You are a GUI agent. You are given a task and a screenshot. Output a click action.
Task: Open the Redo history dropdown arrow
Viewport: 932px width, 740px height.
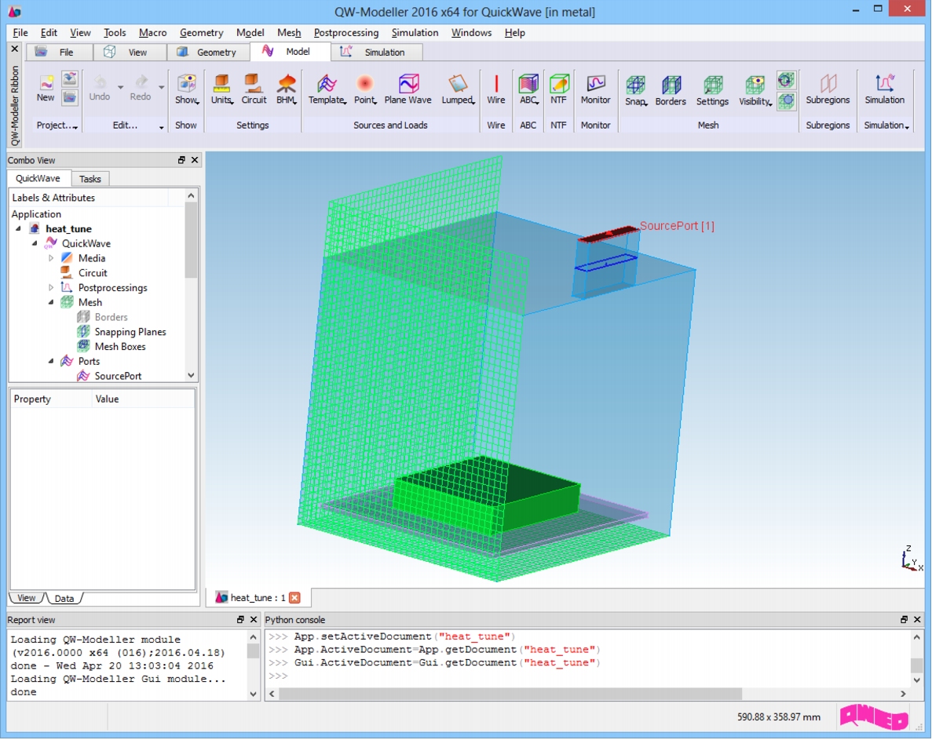161,88
